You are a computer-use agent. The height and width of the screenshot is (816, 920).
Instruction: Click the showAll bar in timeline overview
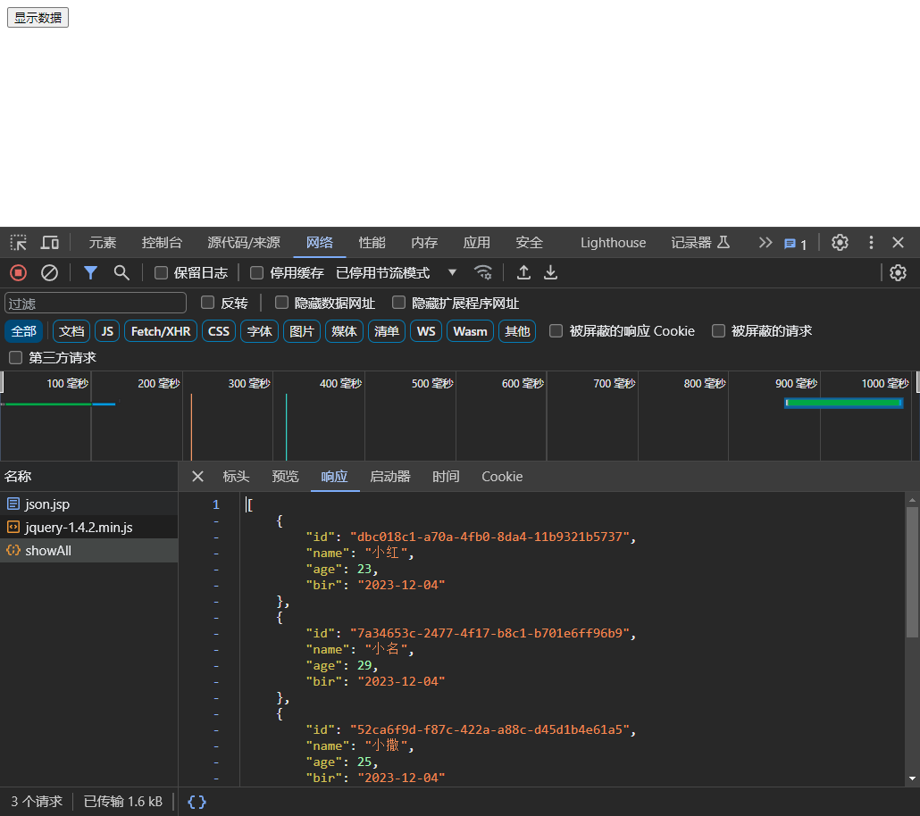point(844,403)
